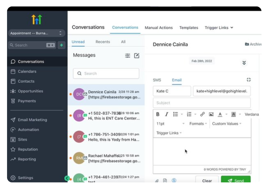This screenshot has width=271, height=189.
Task: Click the compose new message icon
Action: [x=137, y=56]
